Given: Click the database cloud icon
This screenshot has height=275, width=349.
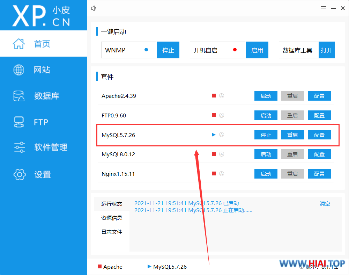Looking at the screenshot, I should click(19, 96).
